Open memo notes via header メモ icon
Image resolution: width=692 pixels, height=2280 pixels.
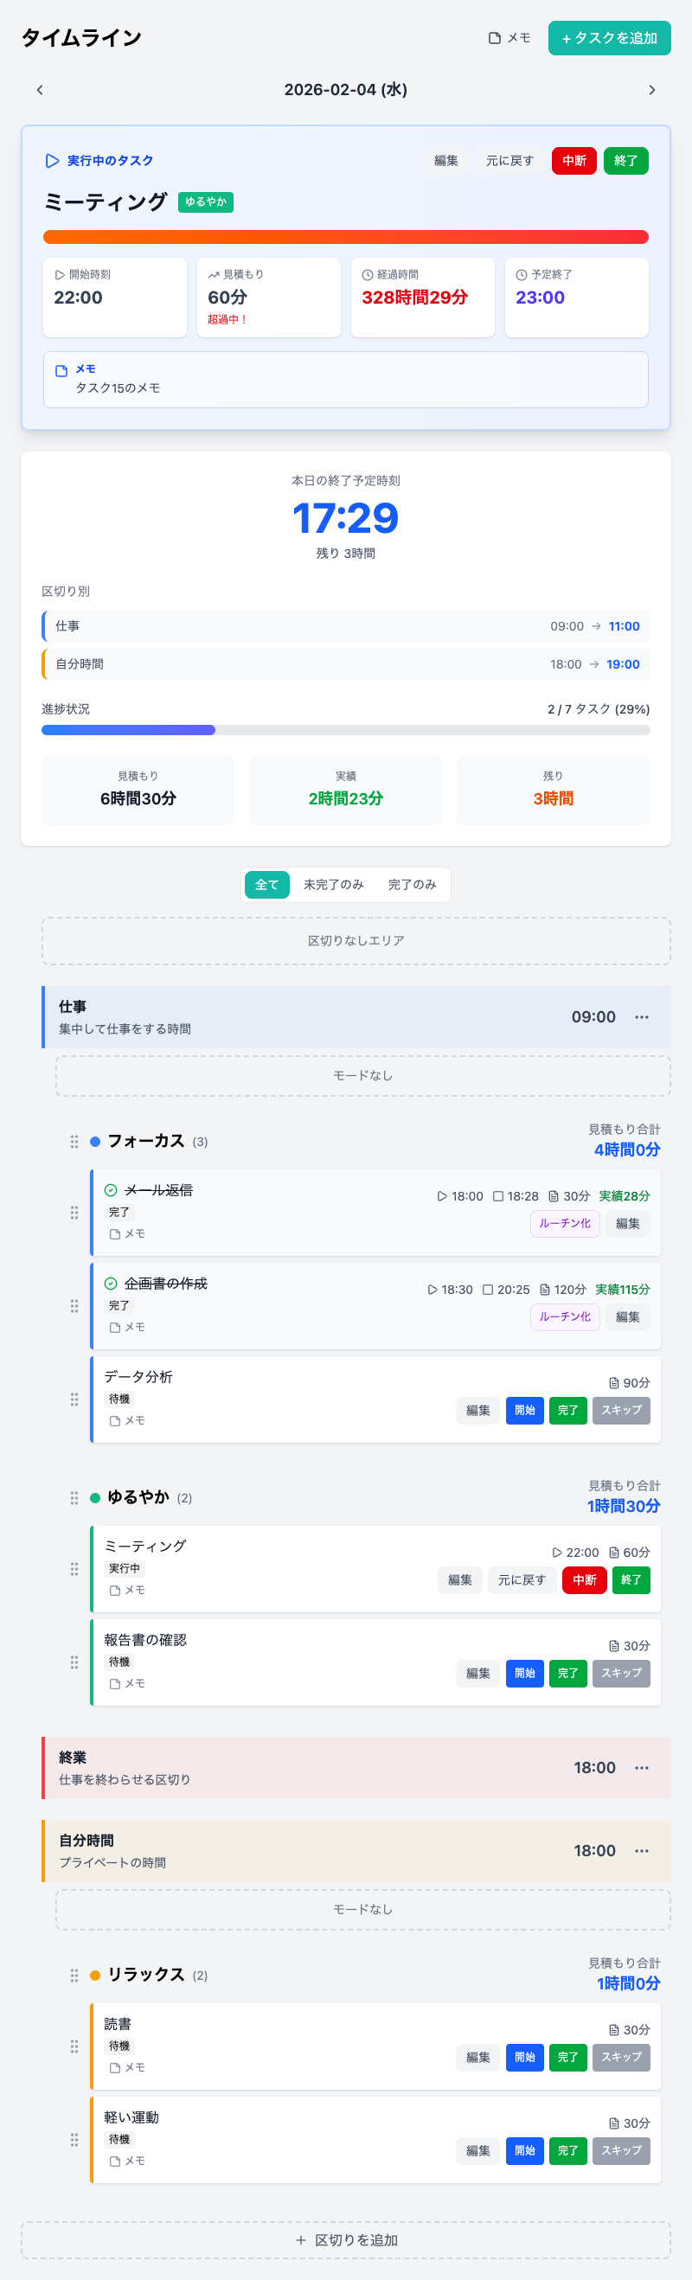click(504, 37)
